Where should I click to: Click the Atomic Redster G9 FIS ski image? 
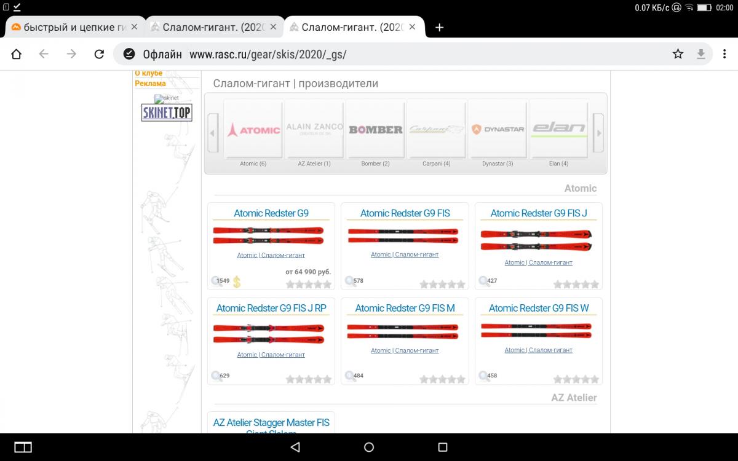click(x=403, y=236)
